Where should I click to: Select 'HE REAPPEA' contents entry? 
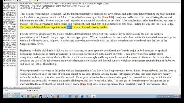coord(9,43)
